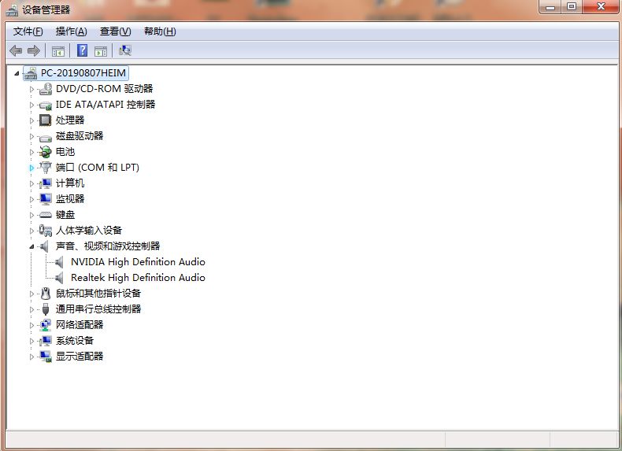Screen dimensions: 622x451
Task: Select the 系统设备 label
Action: pos(75,341)
